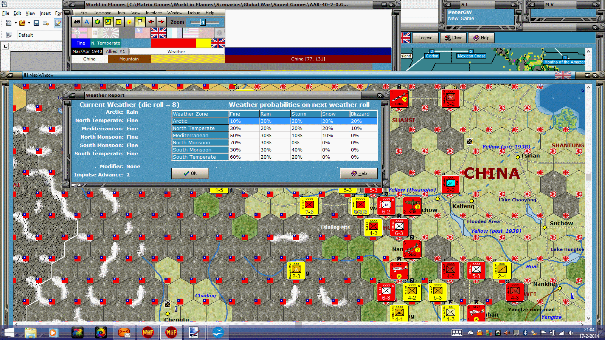Click the train/rail toolbar icon
The width and height of the screenshot is (605, 340).
coord(77,22)
